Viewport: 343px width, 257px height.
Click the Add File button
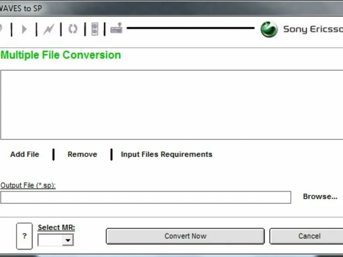(24, 154)
